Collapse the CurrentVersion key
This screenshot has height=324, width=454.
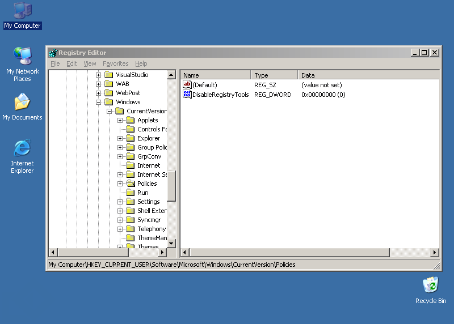point(109,111)
